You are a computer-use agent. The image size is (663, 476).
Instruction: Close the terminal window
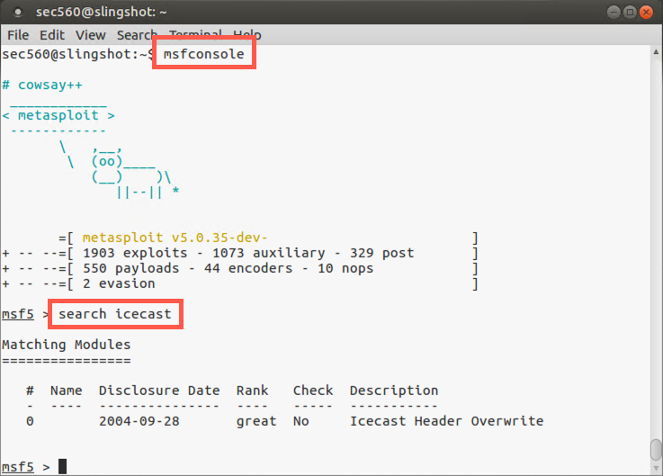646,13
